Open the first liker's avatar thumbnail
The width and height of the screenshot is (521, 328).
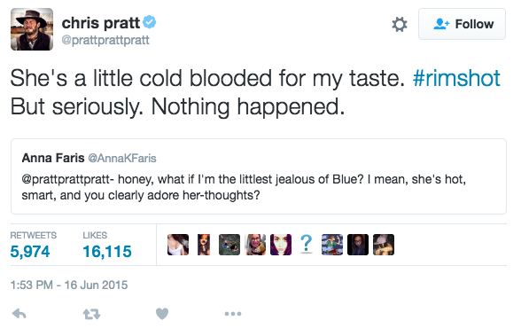[178, 245]
